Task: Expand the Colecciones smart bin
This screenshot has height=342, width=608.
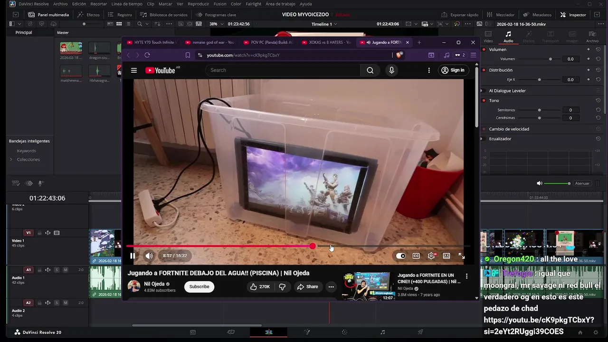Action: pyautogui.click(x=11, y=159)
